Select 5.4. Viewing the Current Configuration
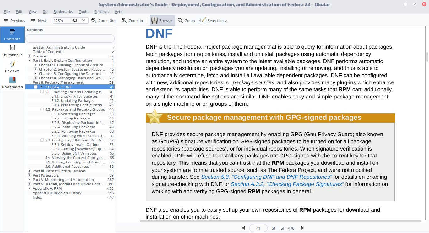This screenshot has height=233, width=429. pos(75,158)
